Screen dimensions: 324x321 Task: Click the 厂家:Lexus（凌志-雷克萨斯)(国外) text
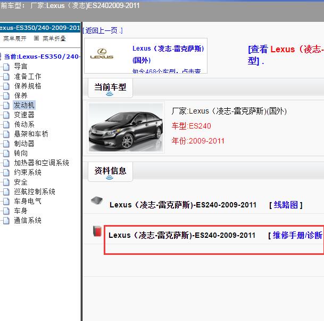[x=229, y=111]
